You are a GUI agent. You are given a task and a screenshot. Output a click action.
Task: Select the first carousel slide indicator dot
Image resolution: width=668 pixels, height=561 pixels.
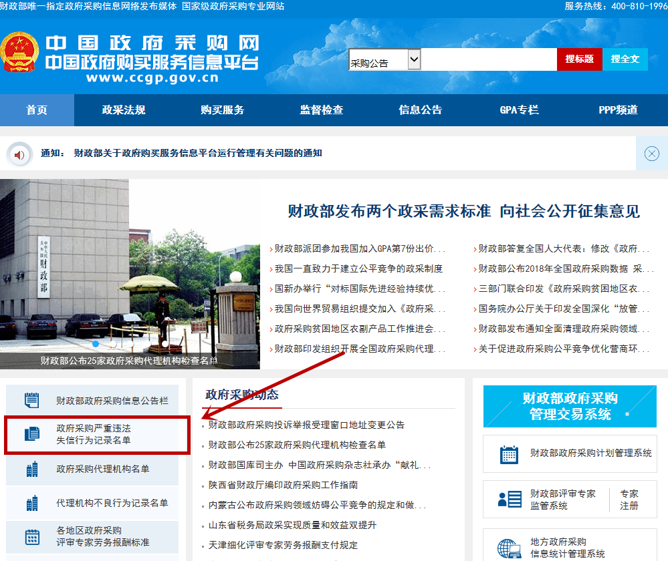pos(96,344)
